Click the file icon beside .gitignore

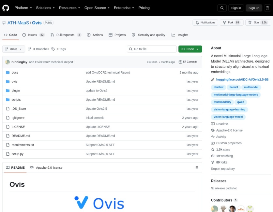8,118
